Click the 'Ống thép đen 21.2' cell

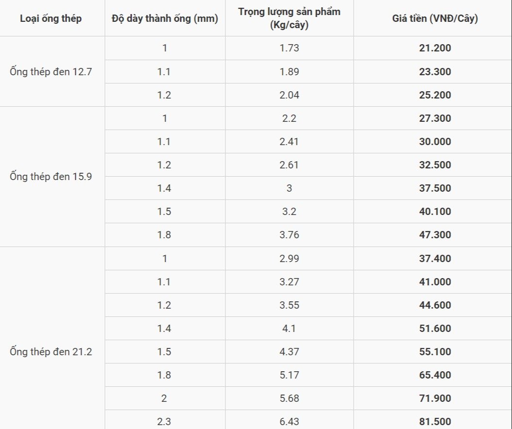pos(51,352)
